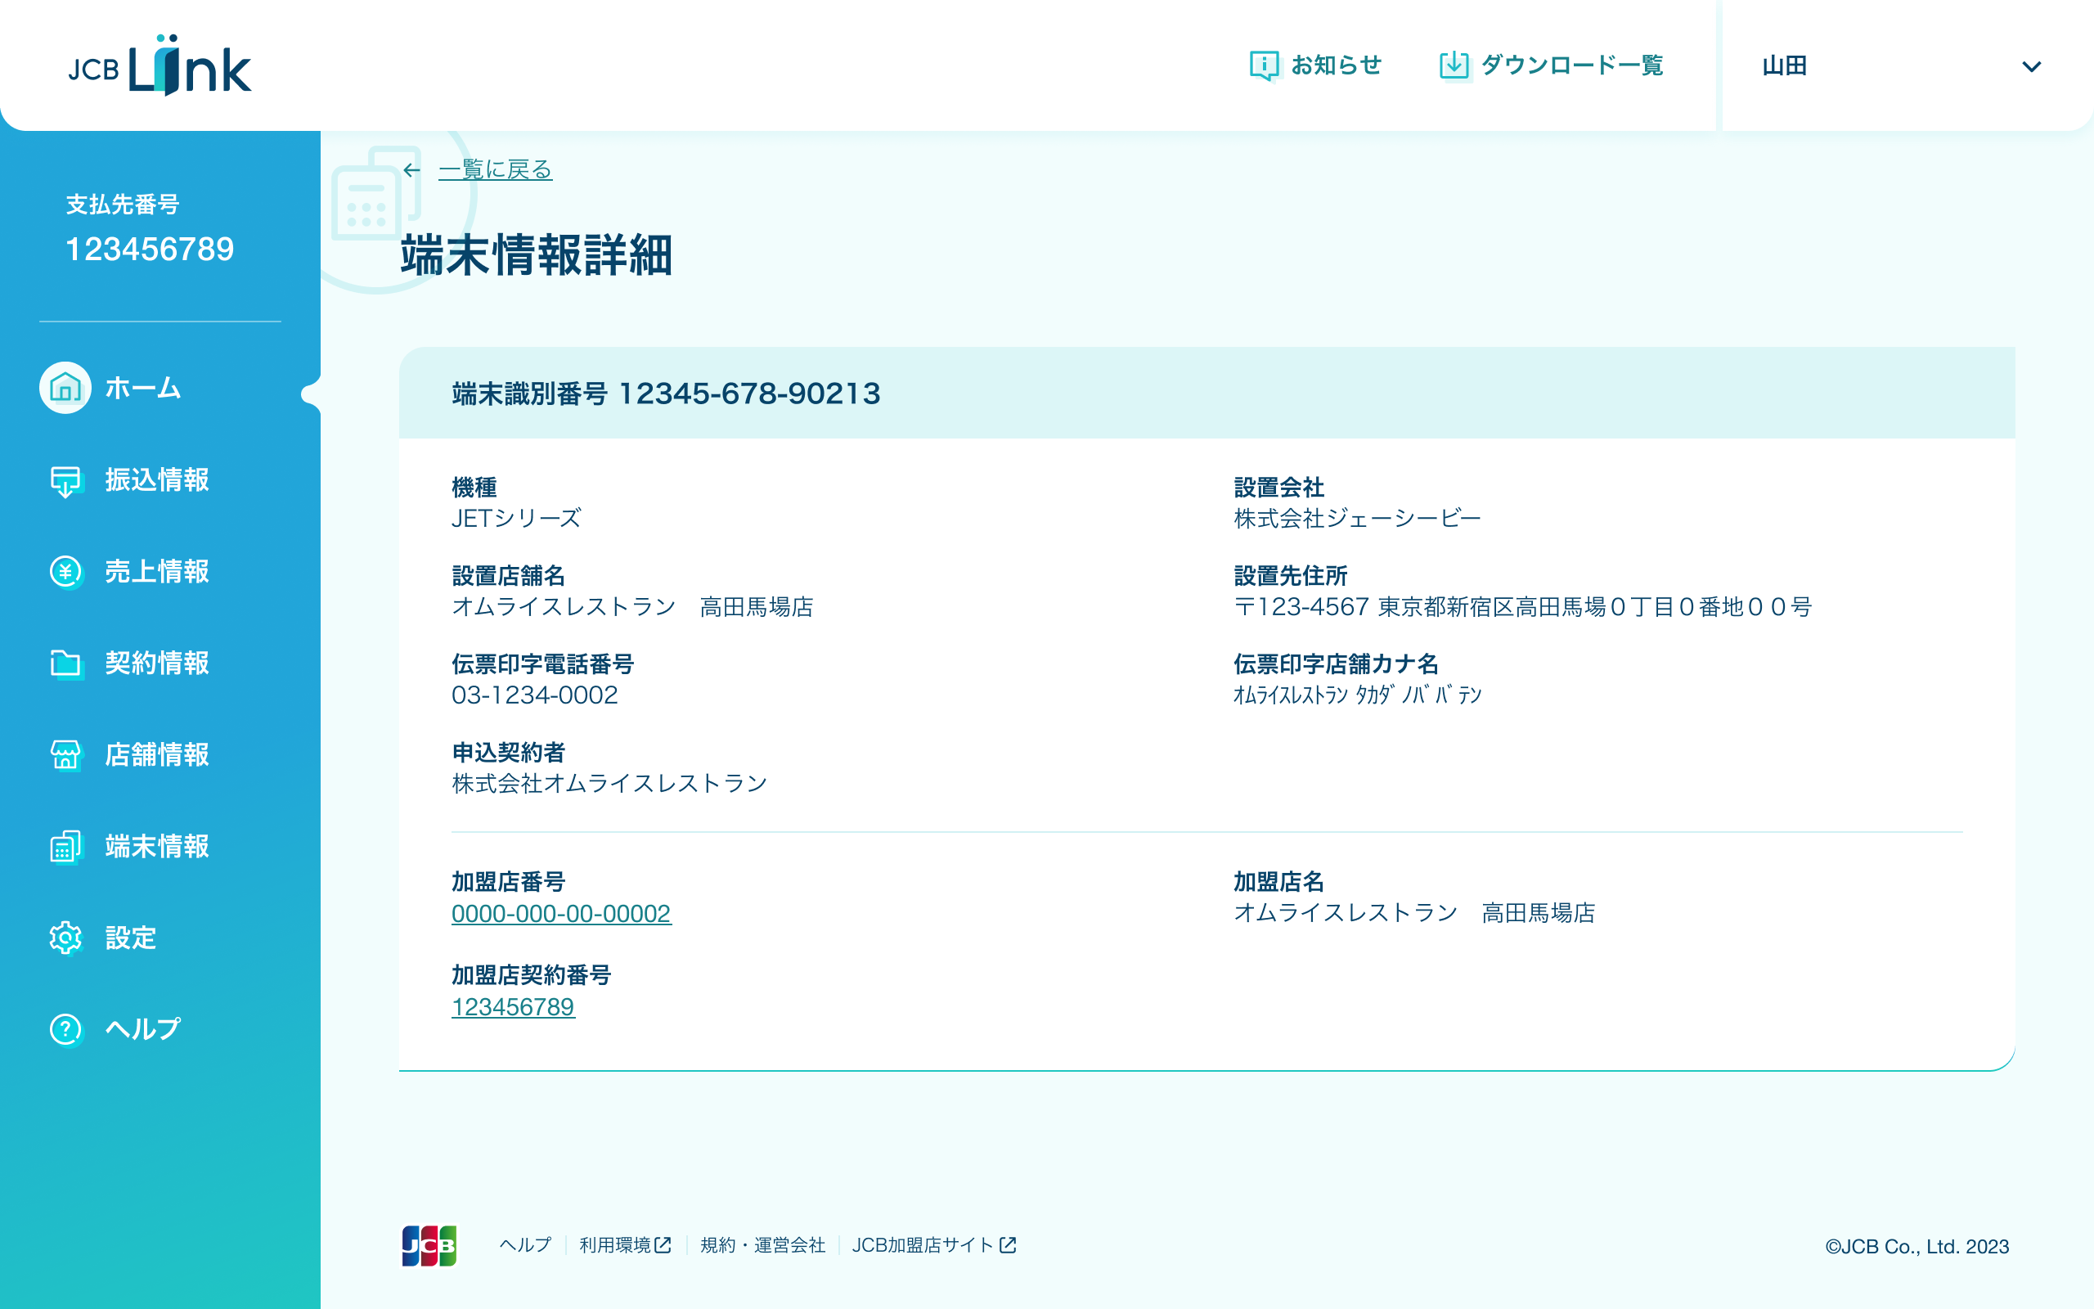Click the お知らせ notification icon
2094x1309 pixels.
tap(1263, 65)
